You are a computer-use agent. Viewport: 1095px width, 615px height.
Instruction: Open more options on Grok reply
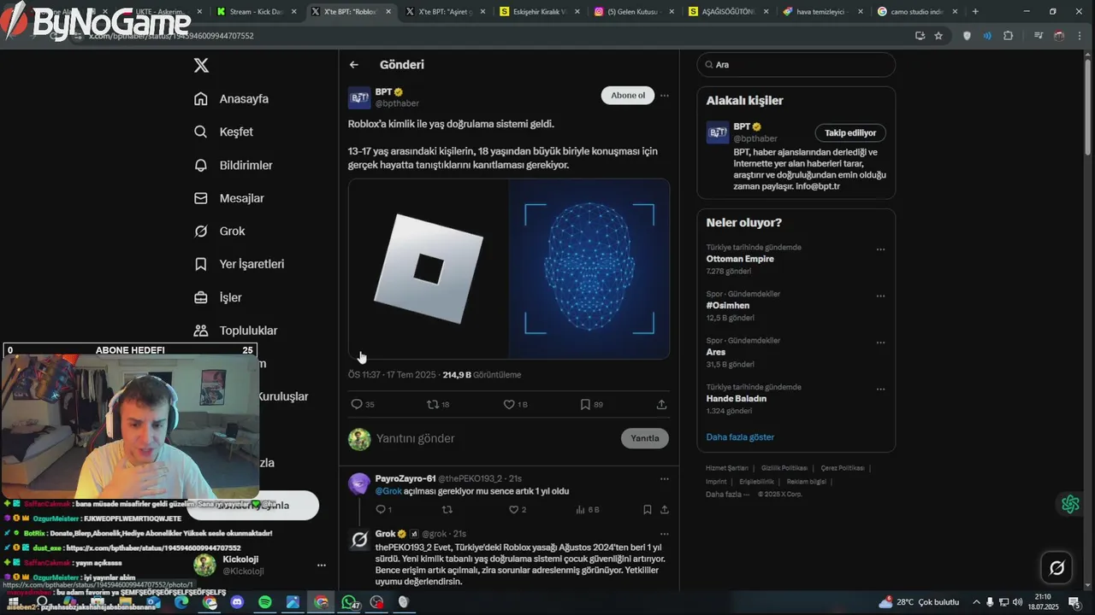(x=665, y=534)
